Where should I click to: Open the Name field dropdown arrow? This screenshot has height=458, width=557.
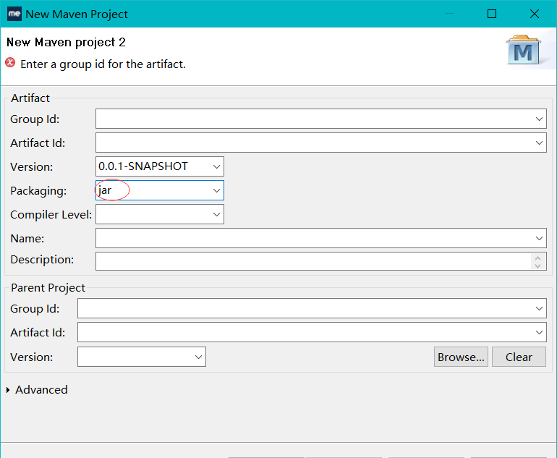(x=539, y=238)
